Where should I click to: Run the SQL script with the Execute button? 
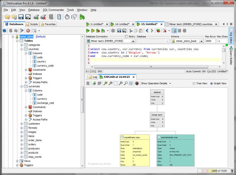(x=88, y=31)
